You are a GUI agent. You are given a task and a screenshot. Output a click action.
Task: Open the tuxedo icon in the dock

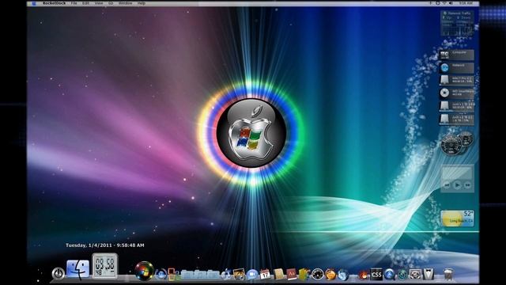click(429, 275)
